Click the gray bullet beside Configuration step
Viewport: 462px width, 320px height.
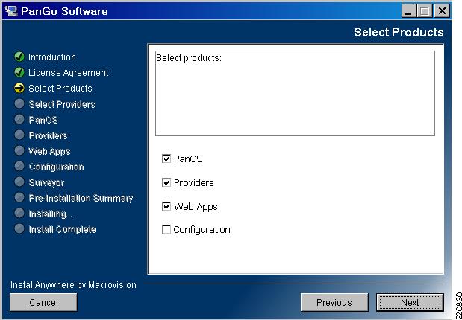[x=19, y=166]
